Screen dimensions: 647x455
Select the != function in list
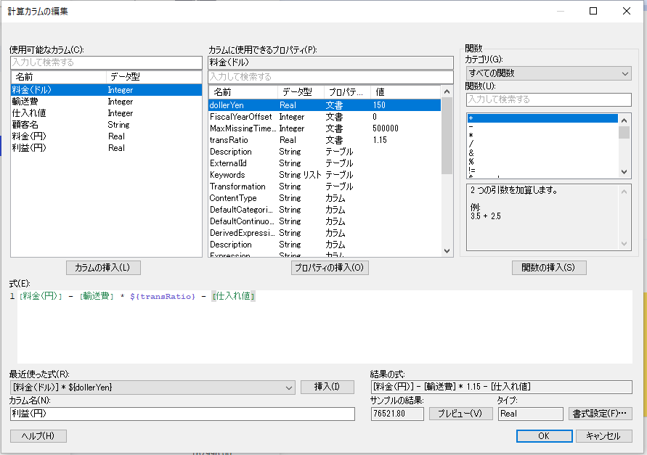542,171
